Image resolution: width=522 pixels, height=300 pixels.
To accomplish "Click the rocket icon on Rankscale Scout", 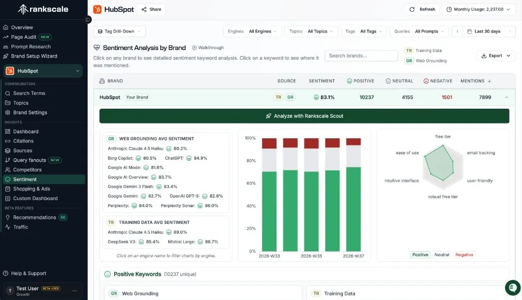I will 268,116.
